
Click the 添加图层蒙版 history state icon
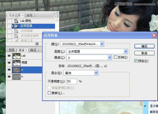click(16, 36)
